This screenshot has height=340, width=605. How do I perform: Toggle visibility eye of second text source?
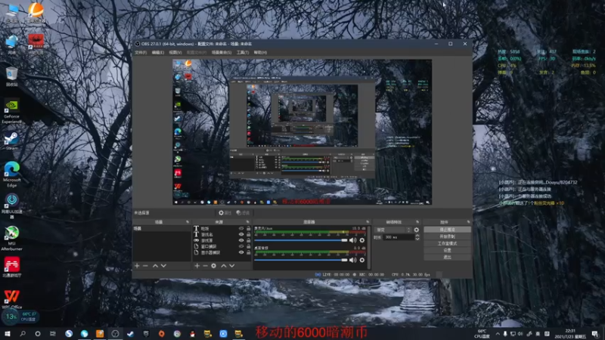click(x=241, y=234)
